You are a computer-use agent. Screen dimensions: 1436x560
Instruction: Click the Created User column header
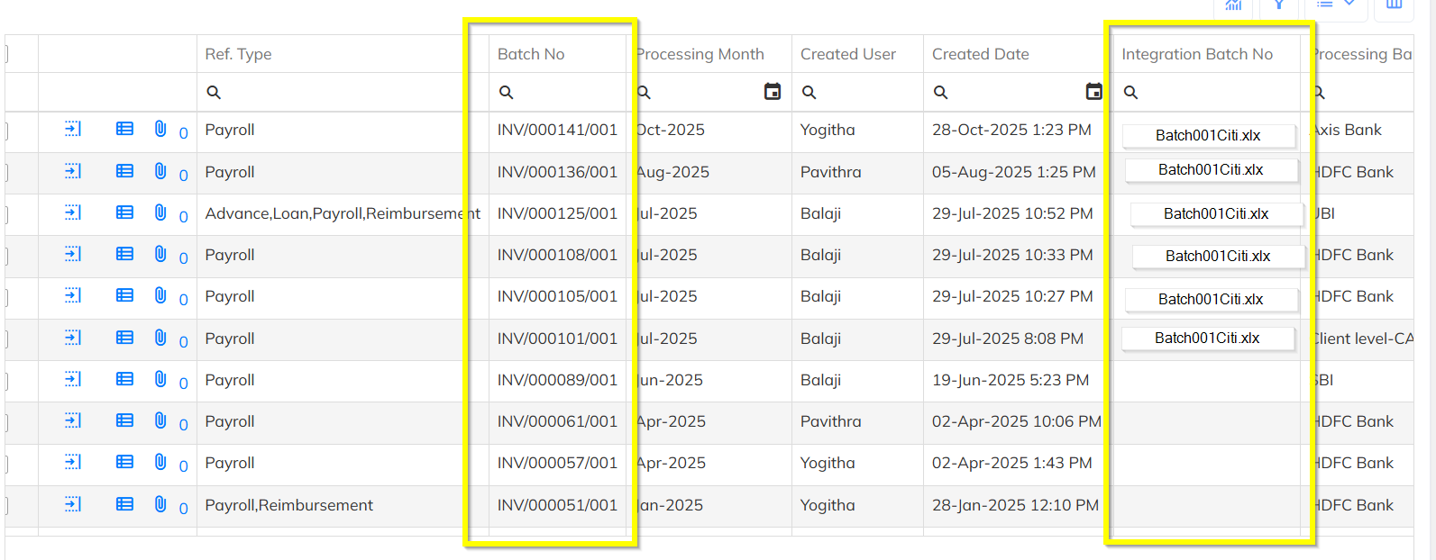point(847,54)
